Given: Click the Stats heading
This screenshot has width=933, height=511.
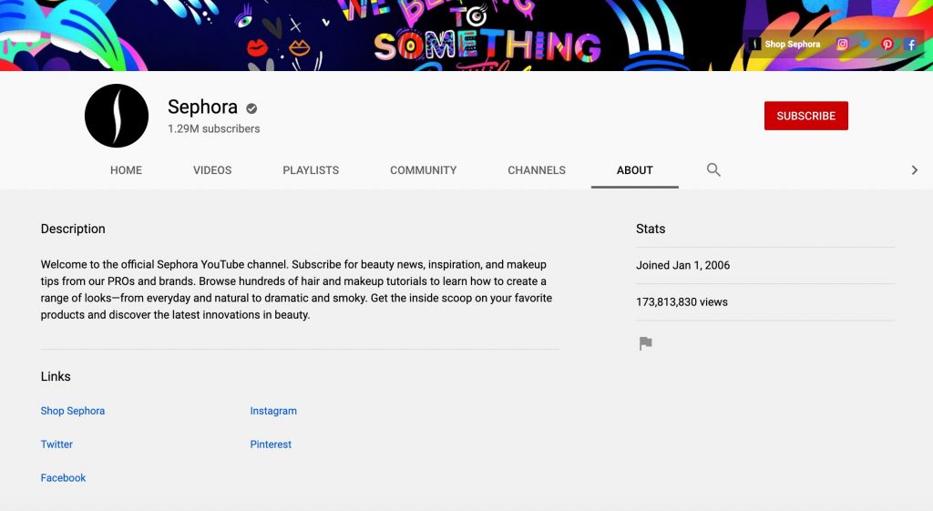Looking at the screenshot, I should point(651,229).
